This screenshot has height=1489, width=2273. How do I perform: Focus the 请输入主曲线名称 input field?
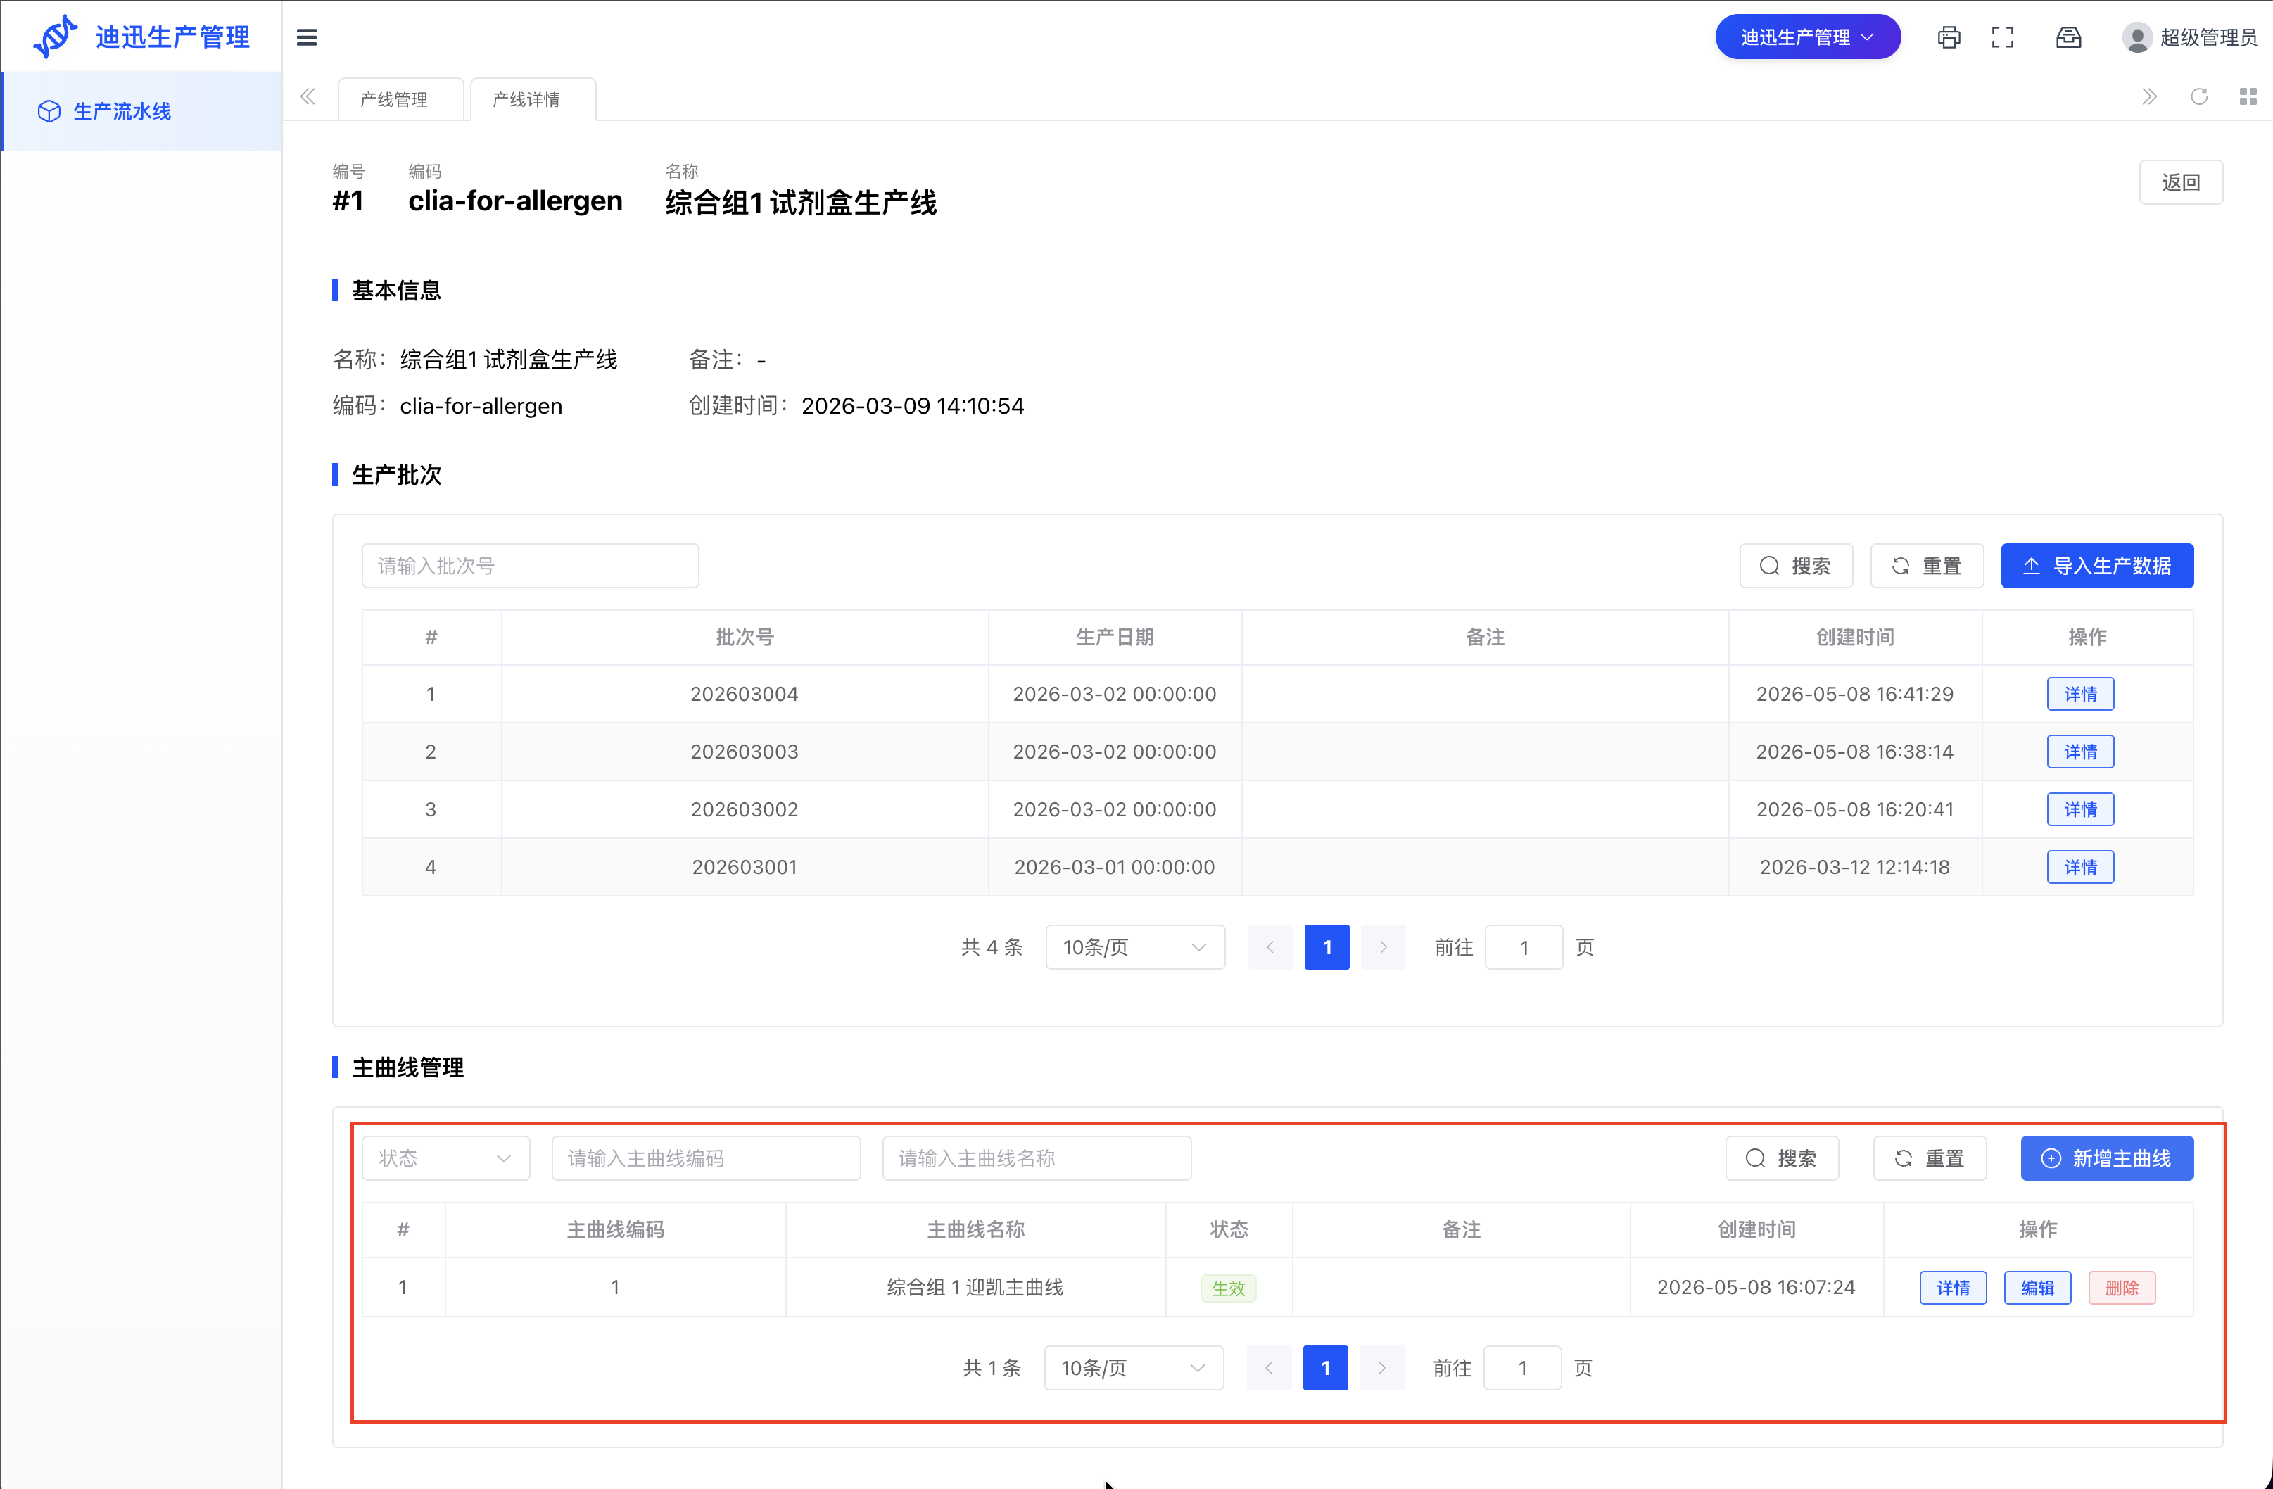1036,1158
